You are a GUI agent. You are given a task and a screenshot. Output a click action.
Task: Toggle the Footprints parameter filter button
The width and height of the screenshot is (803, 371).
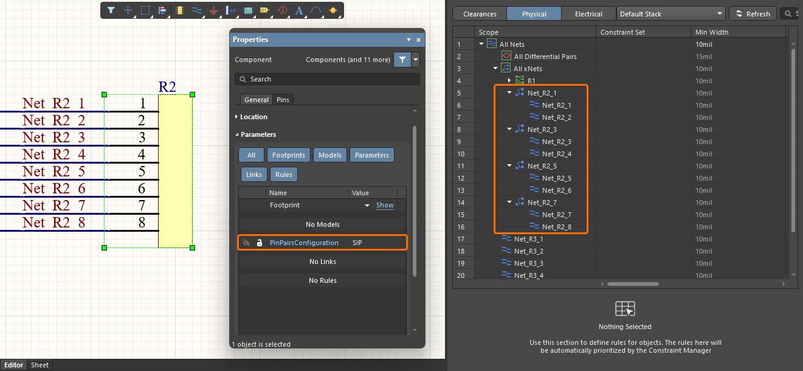pos(289,155)
